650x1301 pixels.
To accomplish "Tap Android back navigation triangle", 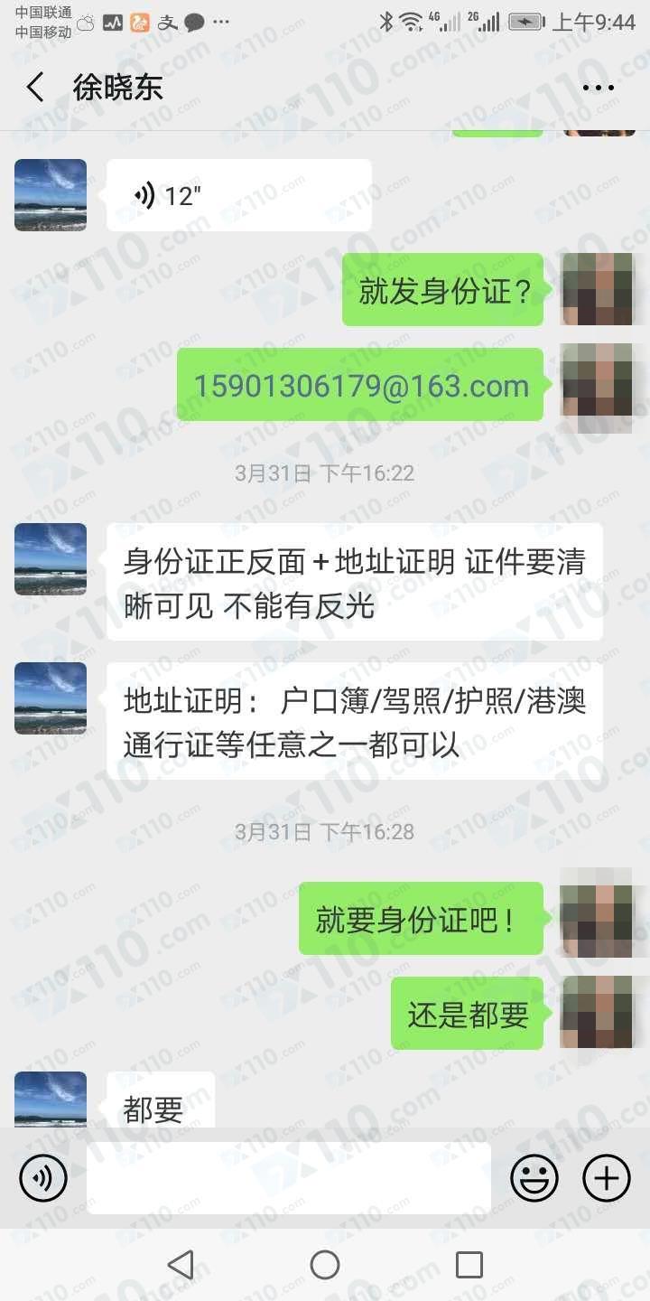I will (x=181, y=1265).
